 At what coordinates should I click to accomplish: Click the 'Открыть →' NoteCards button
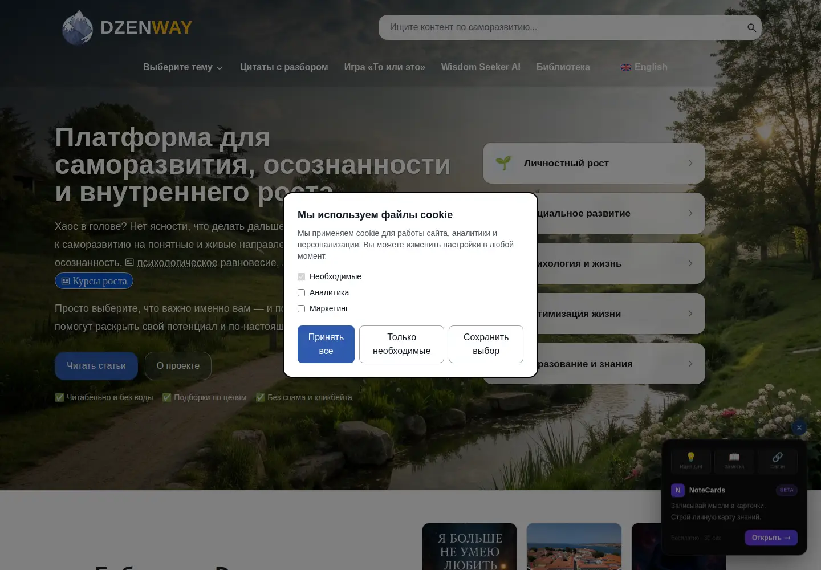[x=771, y=538]
